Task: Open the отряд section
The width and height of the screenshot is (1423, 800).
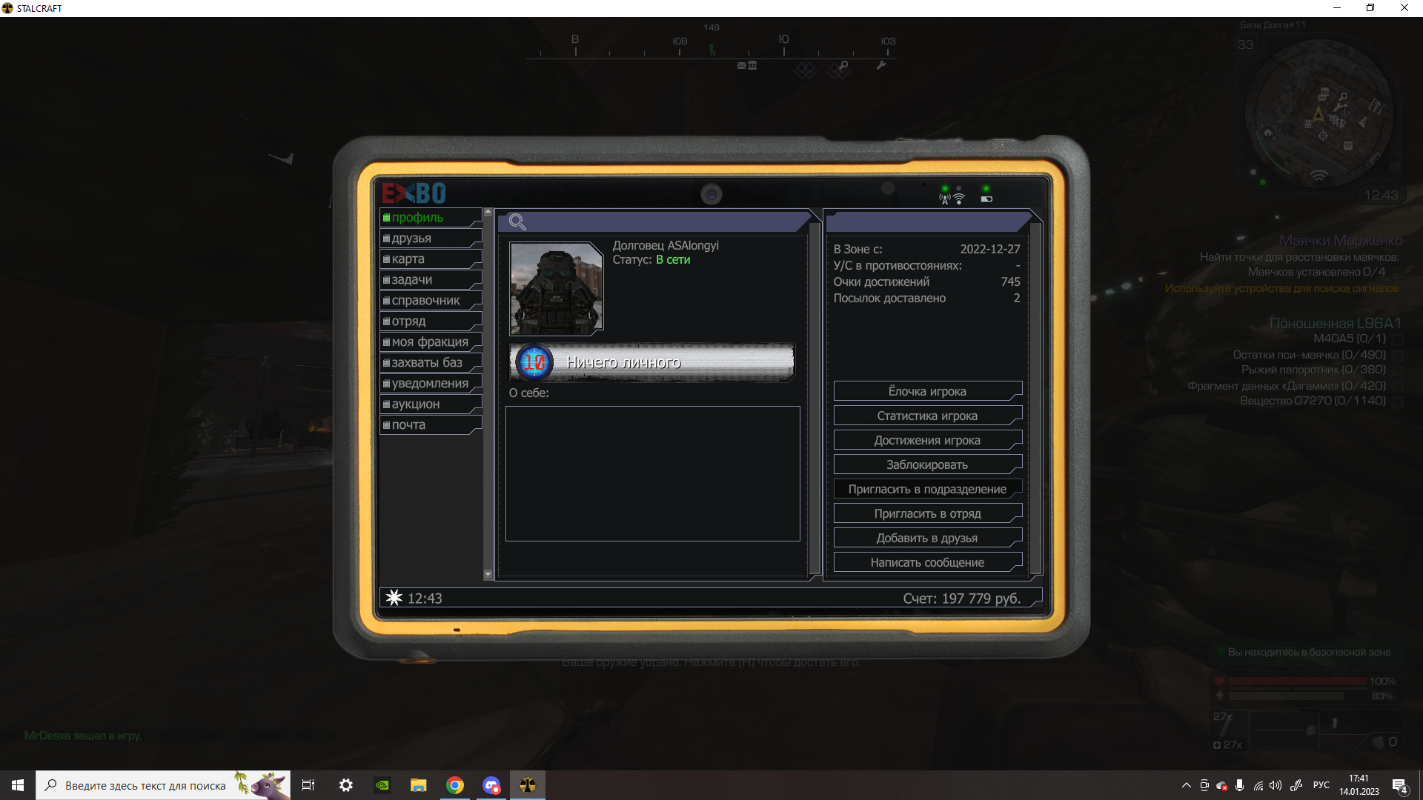Action: coord(431,321)
